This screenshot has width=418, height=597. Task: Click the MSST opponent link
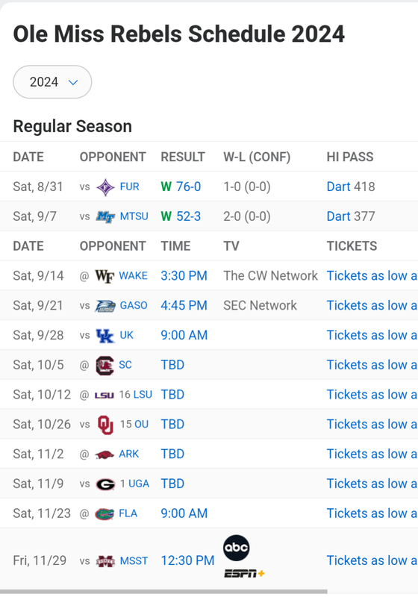point(134,561)
